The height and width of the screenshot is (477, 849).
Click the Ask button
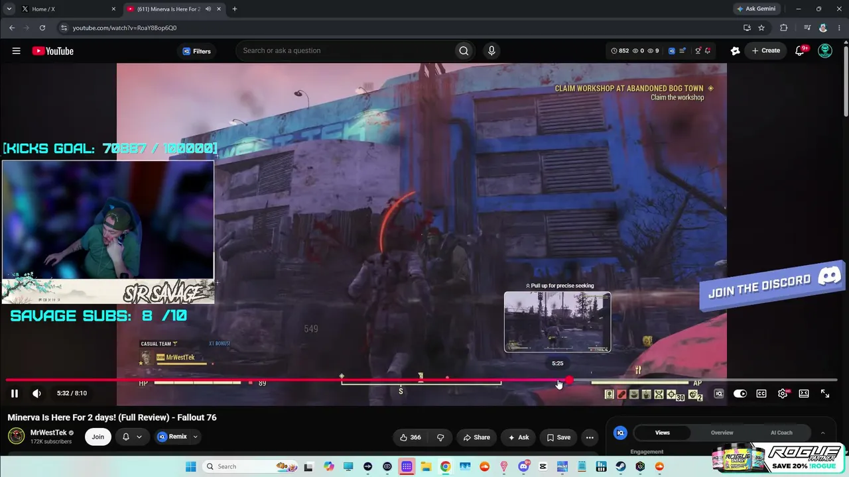[x=519, y=437]
